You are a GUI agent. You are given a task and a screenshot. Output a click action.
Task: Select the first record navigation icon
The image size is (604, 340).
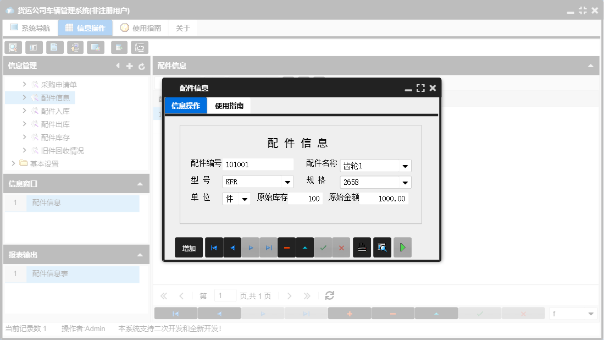coord(214,247)
